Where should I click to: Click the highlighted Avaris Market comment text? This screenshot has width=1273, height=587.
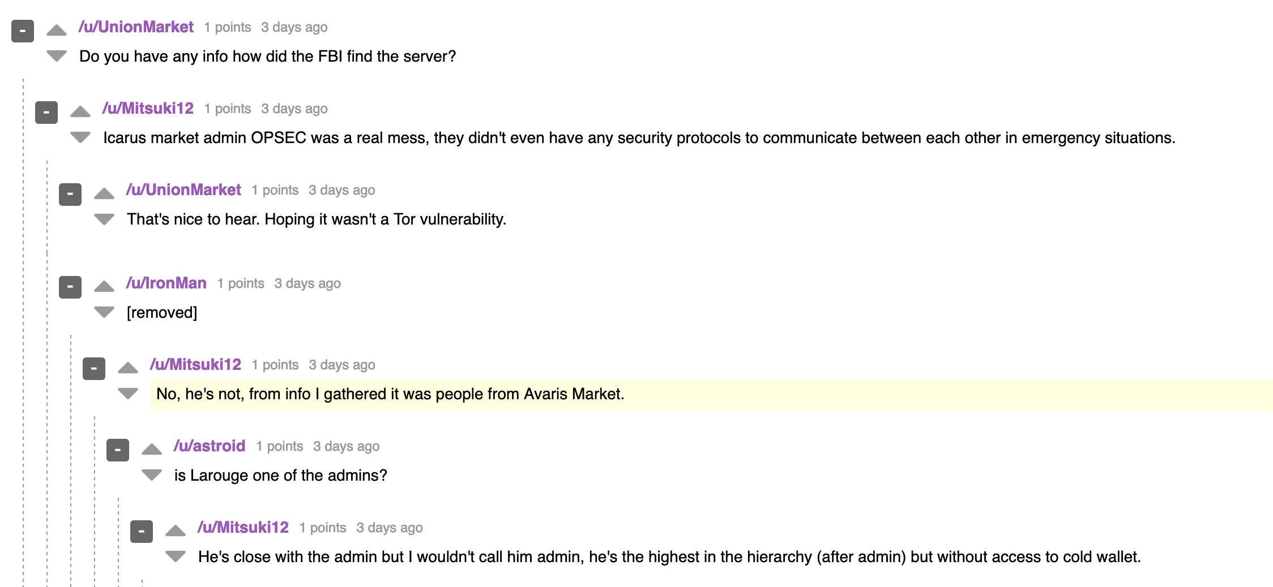pyautogui.click(x=390, y=394)
